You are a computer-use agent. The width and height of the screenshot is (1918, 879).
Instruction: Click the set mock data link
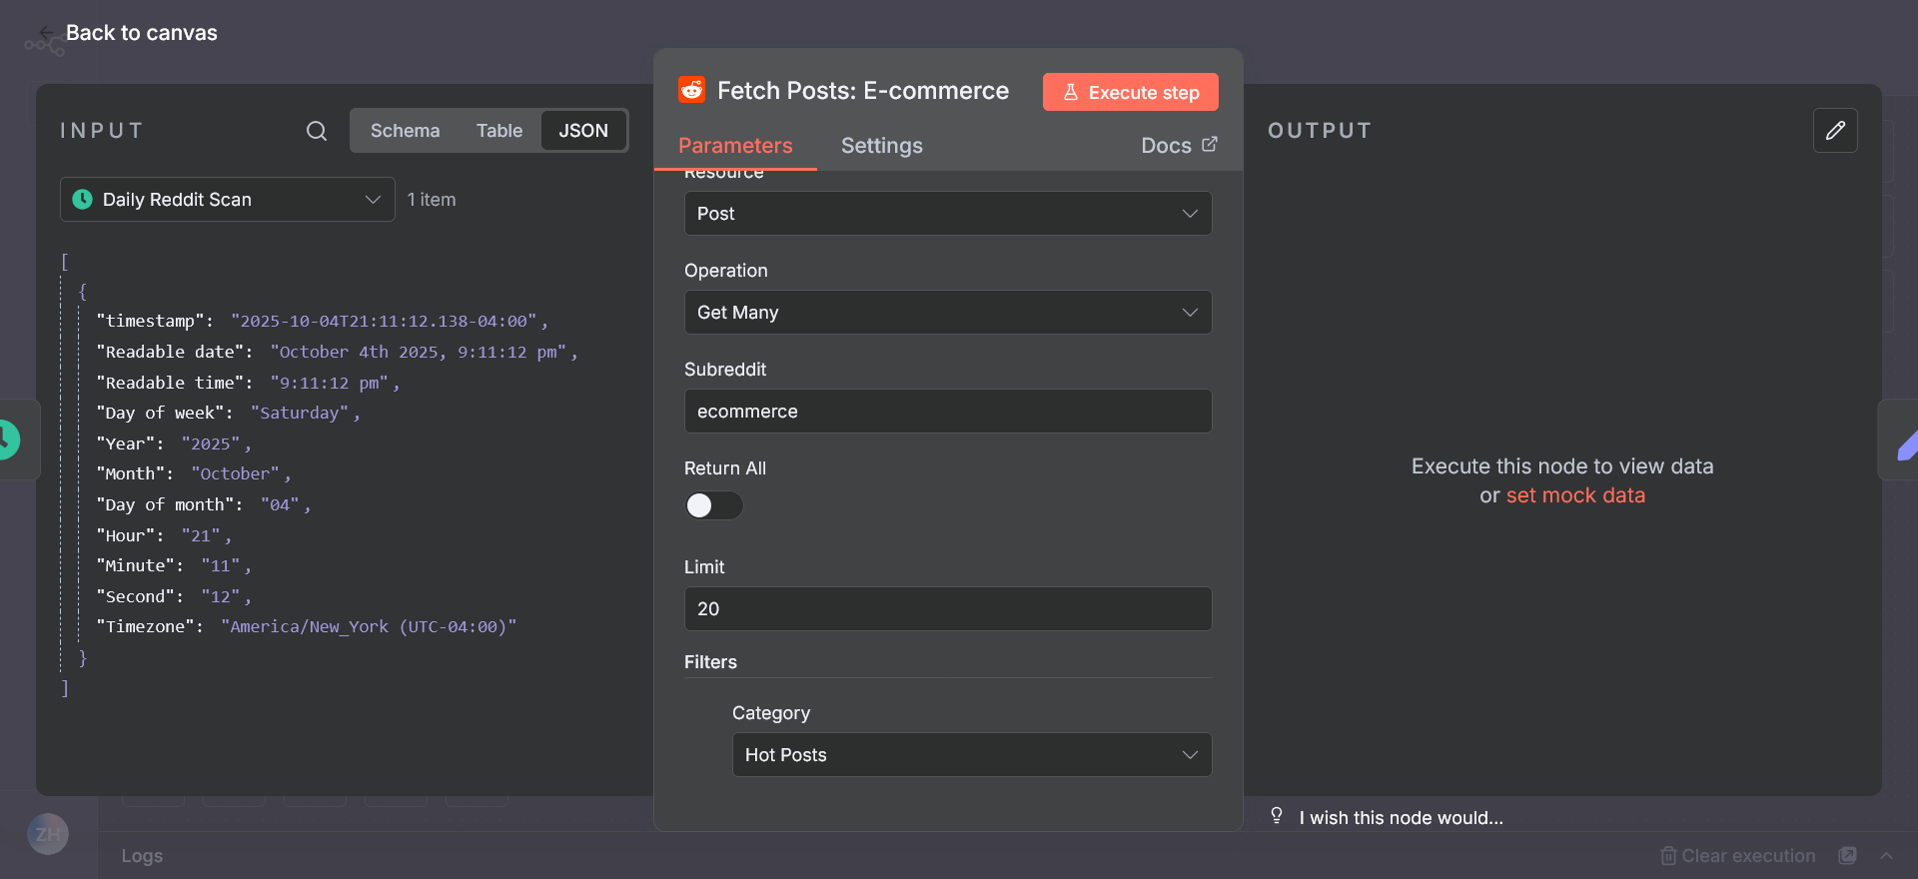coord(1575,495)
